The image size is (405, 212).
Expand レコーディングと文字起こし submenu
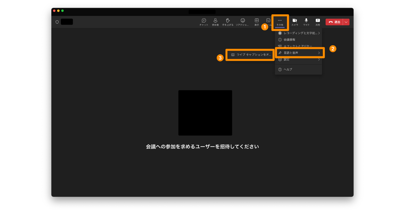point(299,33)
